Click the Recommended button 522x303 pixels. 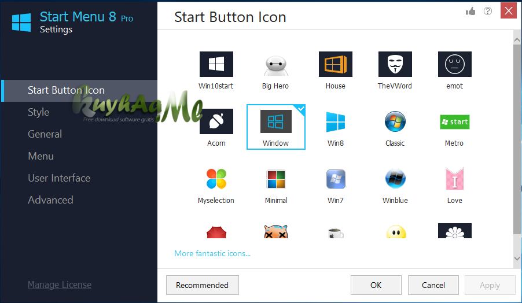pos(203,285)
